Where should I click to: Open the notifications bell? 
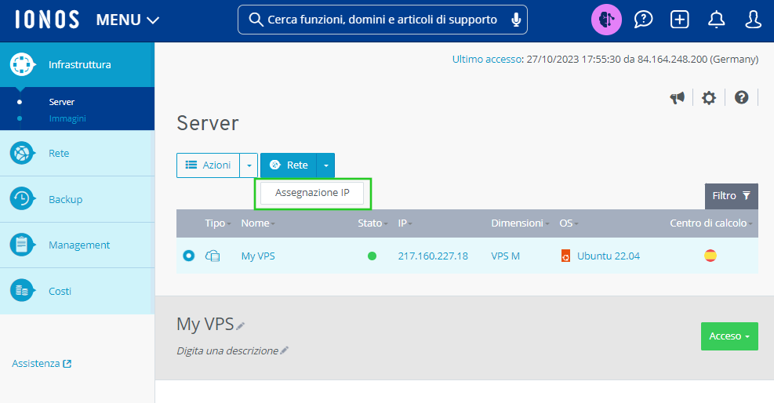point(716,20)
